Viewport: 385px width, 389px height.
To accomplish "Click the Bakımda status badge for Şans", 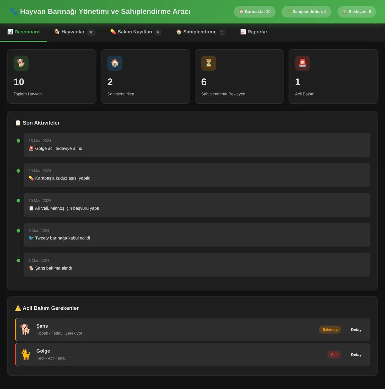I will pyautogui.click(x=330, y=330).
